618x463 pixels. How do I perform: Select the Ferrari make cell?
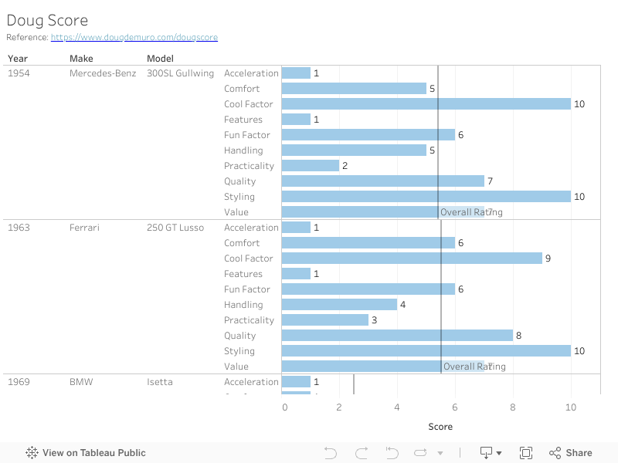point(84,228)
